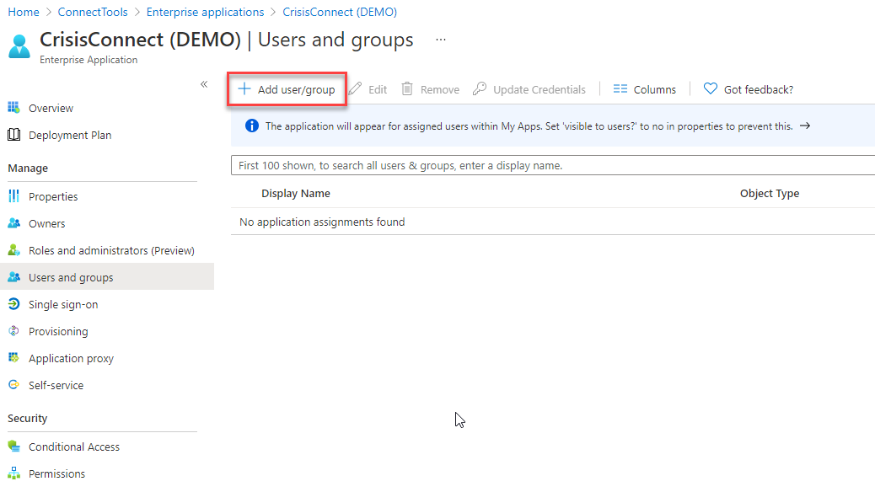The width and height of the screenshot is (875, 492).
Task: Click the Manage section heading
Action: [x=28, y=168]
